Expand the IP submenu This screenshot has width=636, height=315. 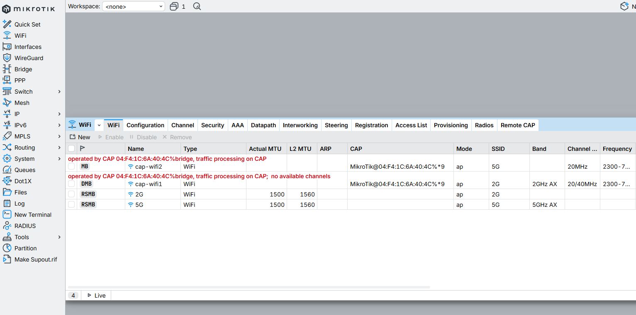tap(59, 114)
